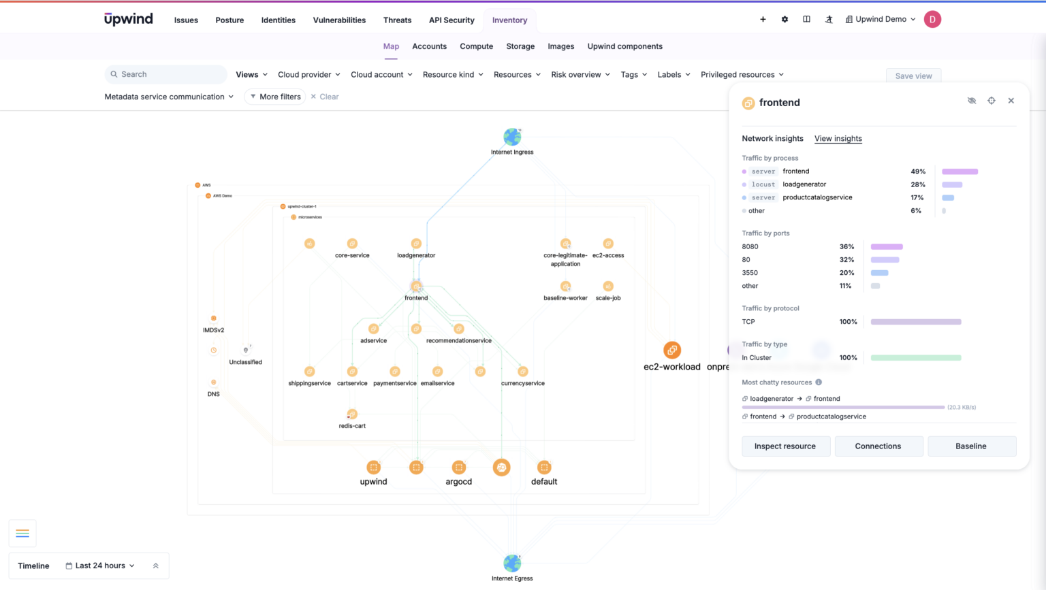Select the ec2-workload instance icon
The image size is (1046, 590).
(x=672, y=350)
